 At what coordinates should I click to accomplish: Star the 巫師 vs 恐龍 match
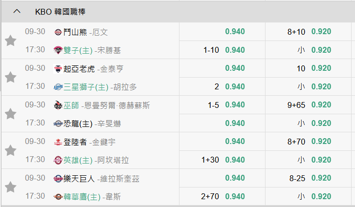(10, 114)
